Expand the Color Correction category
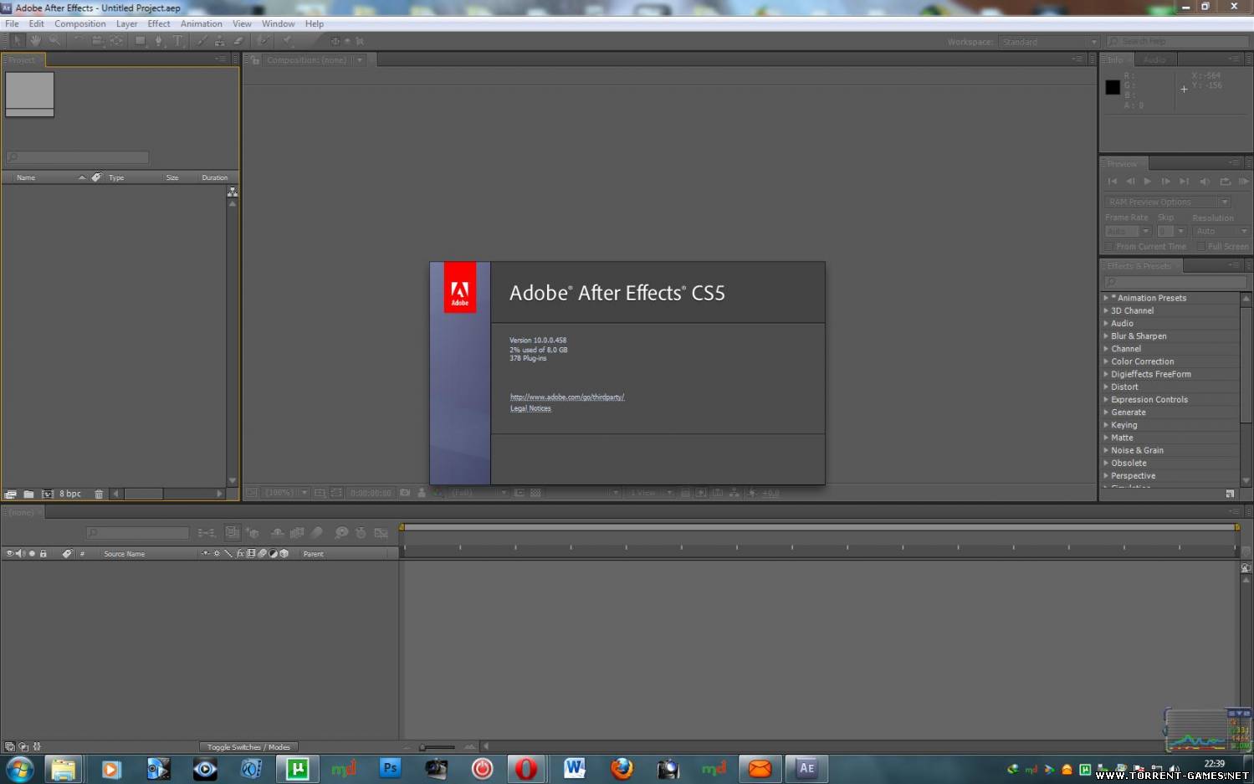The height and width of the screenshot is (784, 1254). 1106,361
